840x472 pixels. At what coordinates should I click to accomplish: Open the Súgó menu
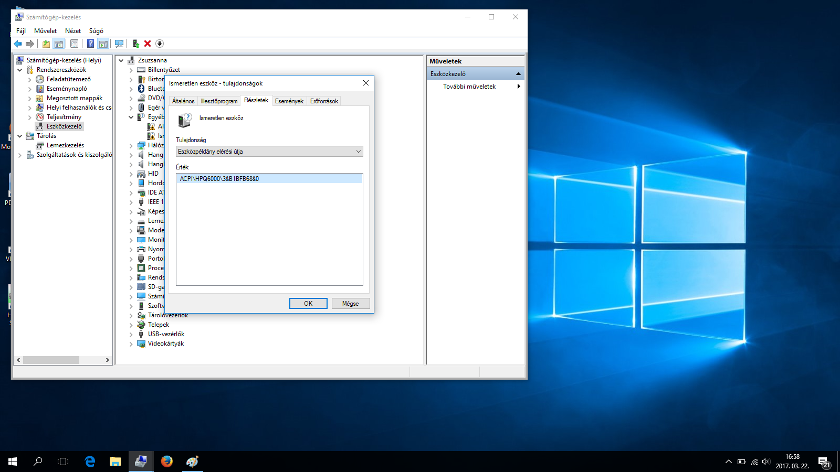point(96,31)
